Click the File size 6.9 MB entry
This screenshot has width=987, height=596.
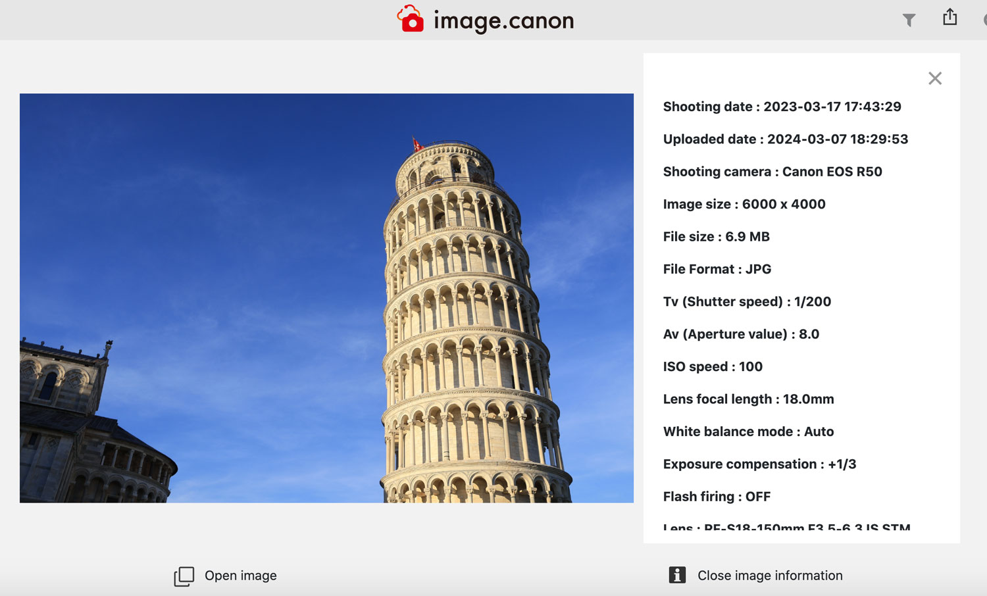(716, 237)
